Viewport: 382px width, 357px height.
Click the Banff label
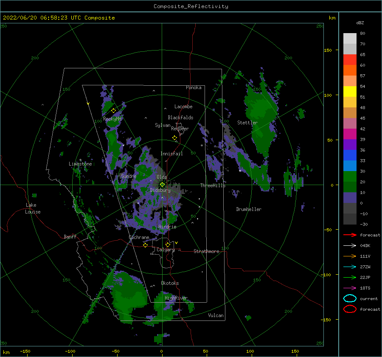(x=70, y=236)
